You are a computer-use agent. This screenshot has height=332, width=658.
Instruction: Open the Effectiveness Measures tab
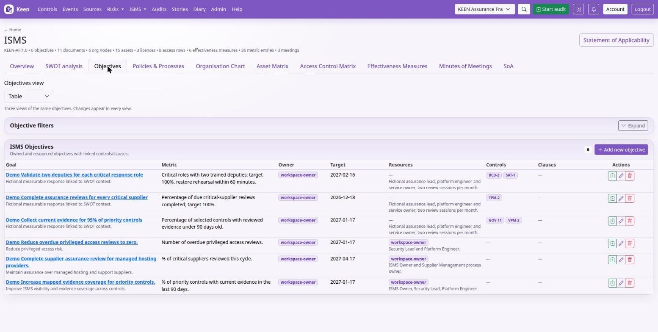pos(397,66)
